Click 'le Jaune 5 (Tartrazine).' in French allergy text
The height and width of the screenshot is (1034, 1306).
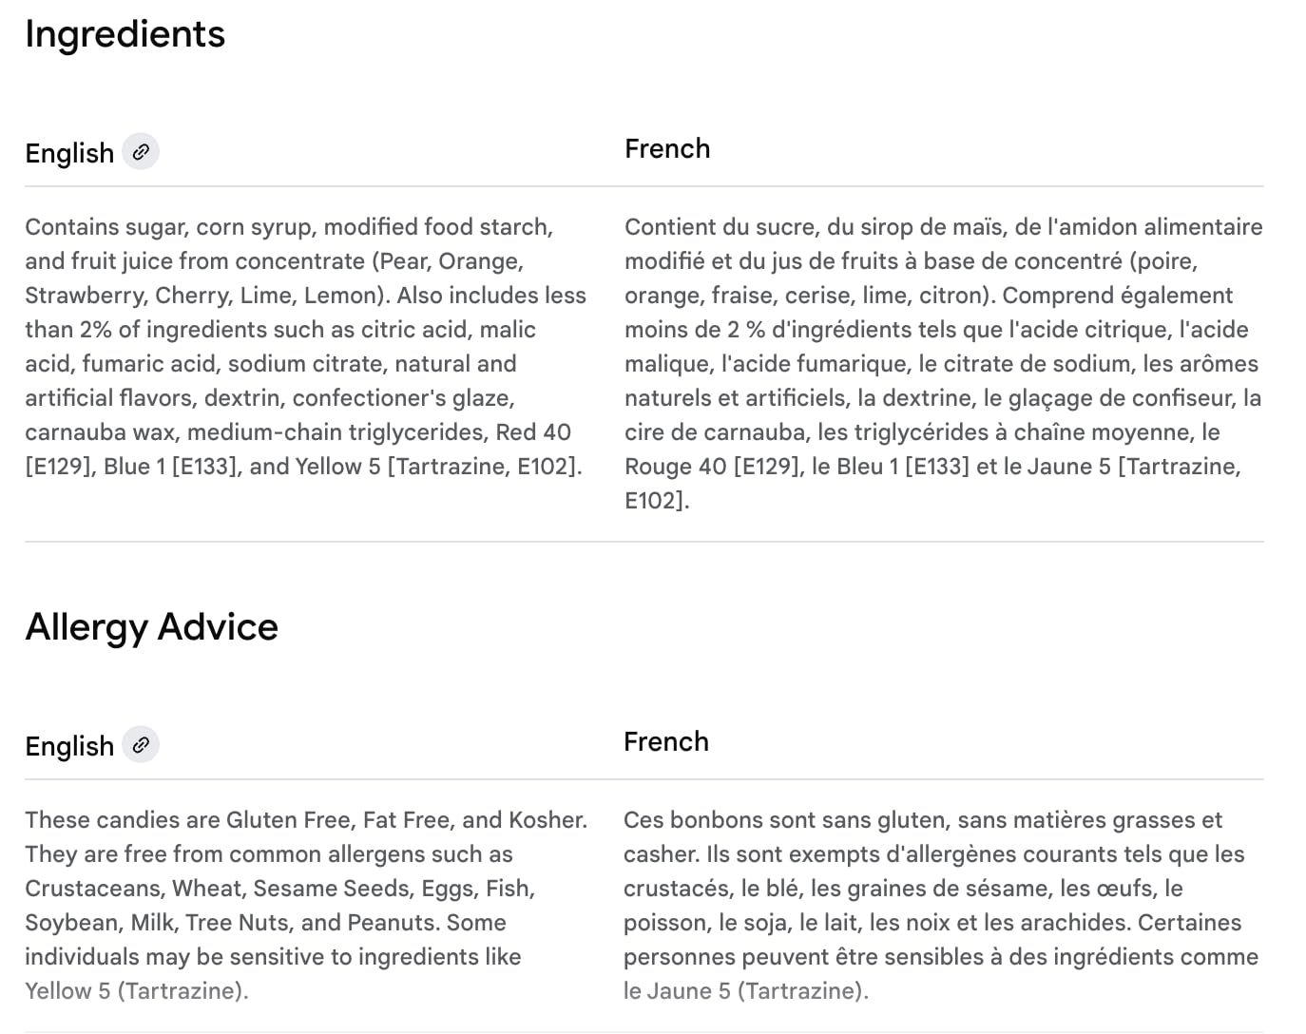click(x=746, y=991)
